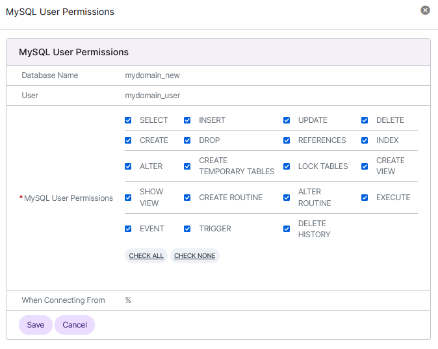
Task: Uncheck the TRIGGER permission checkbox
Action: point(187,229)
